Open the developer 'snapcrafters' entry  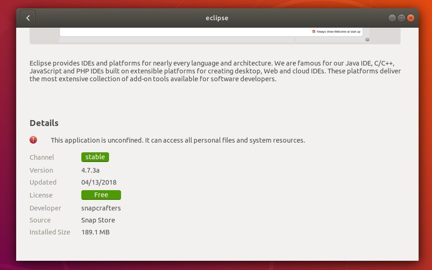coord(101,208)
